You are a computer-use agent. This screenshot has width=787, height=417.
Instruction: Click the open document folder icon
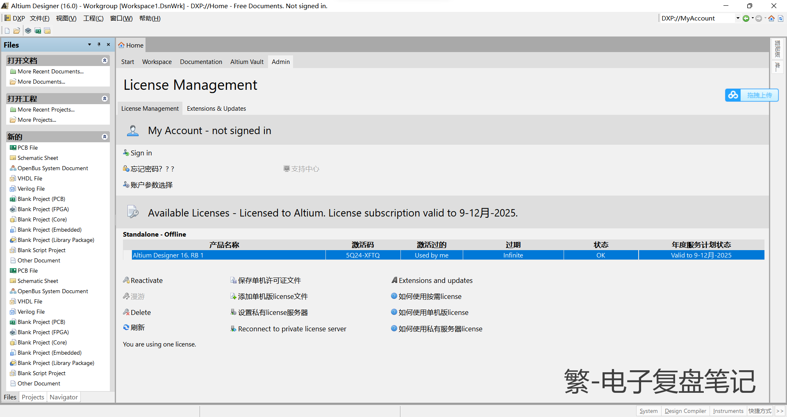(x=17, y=31)
